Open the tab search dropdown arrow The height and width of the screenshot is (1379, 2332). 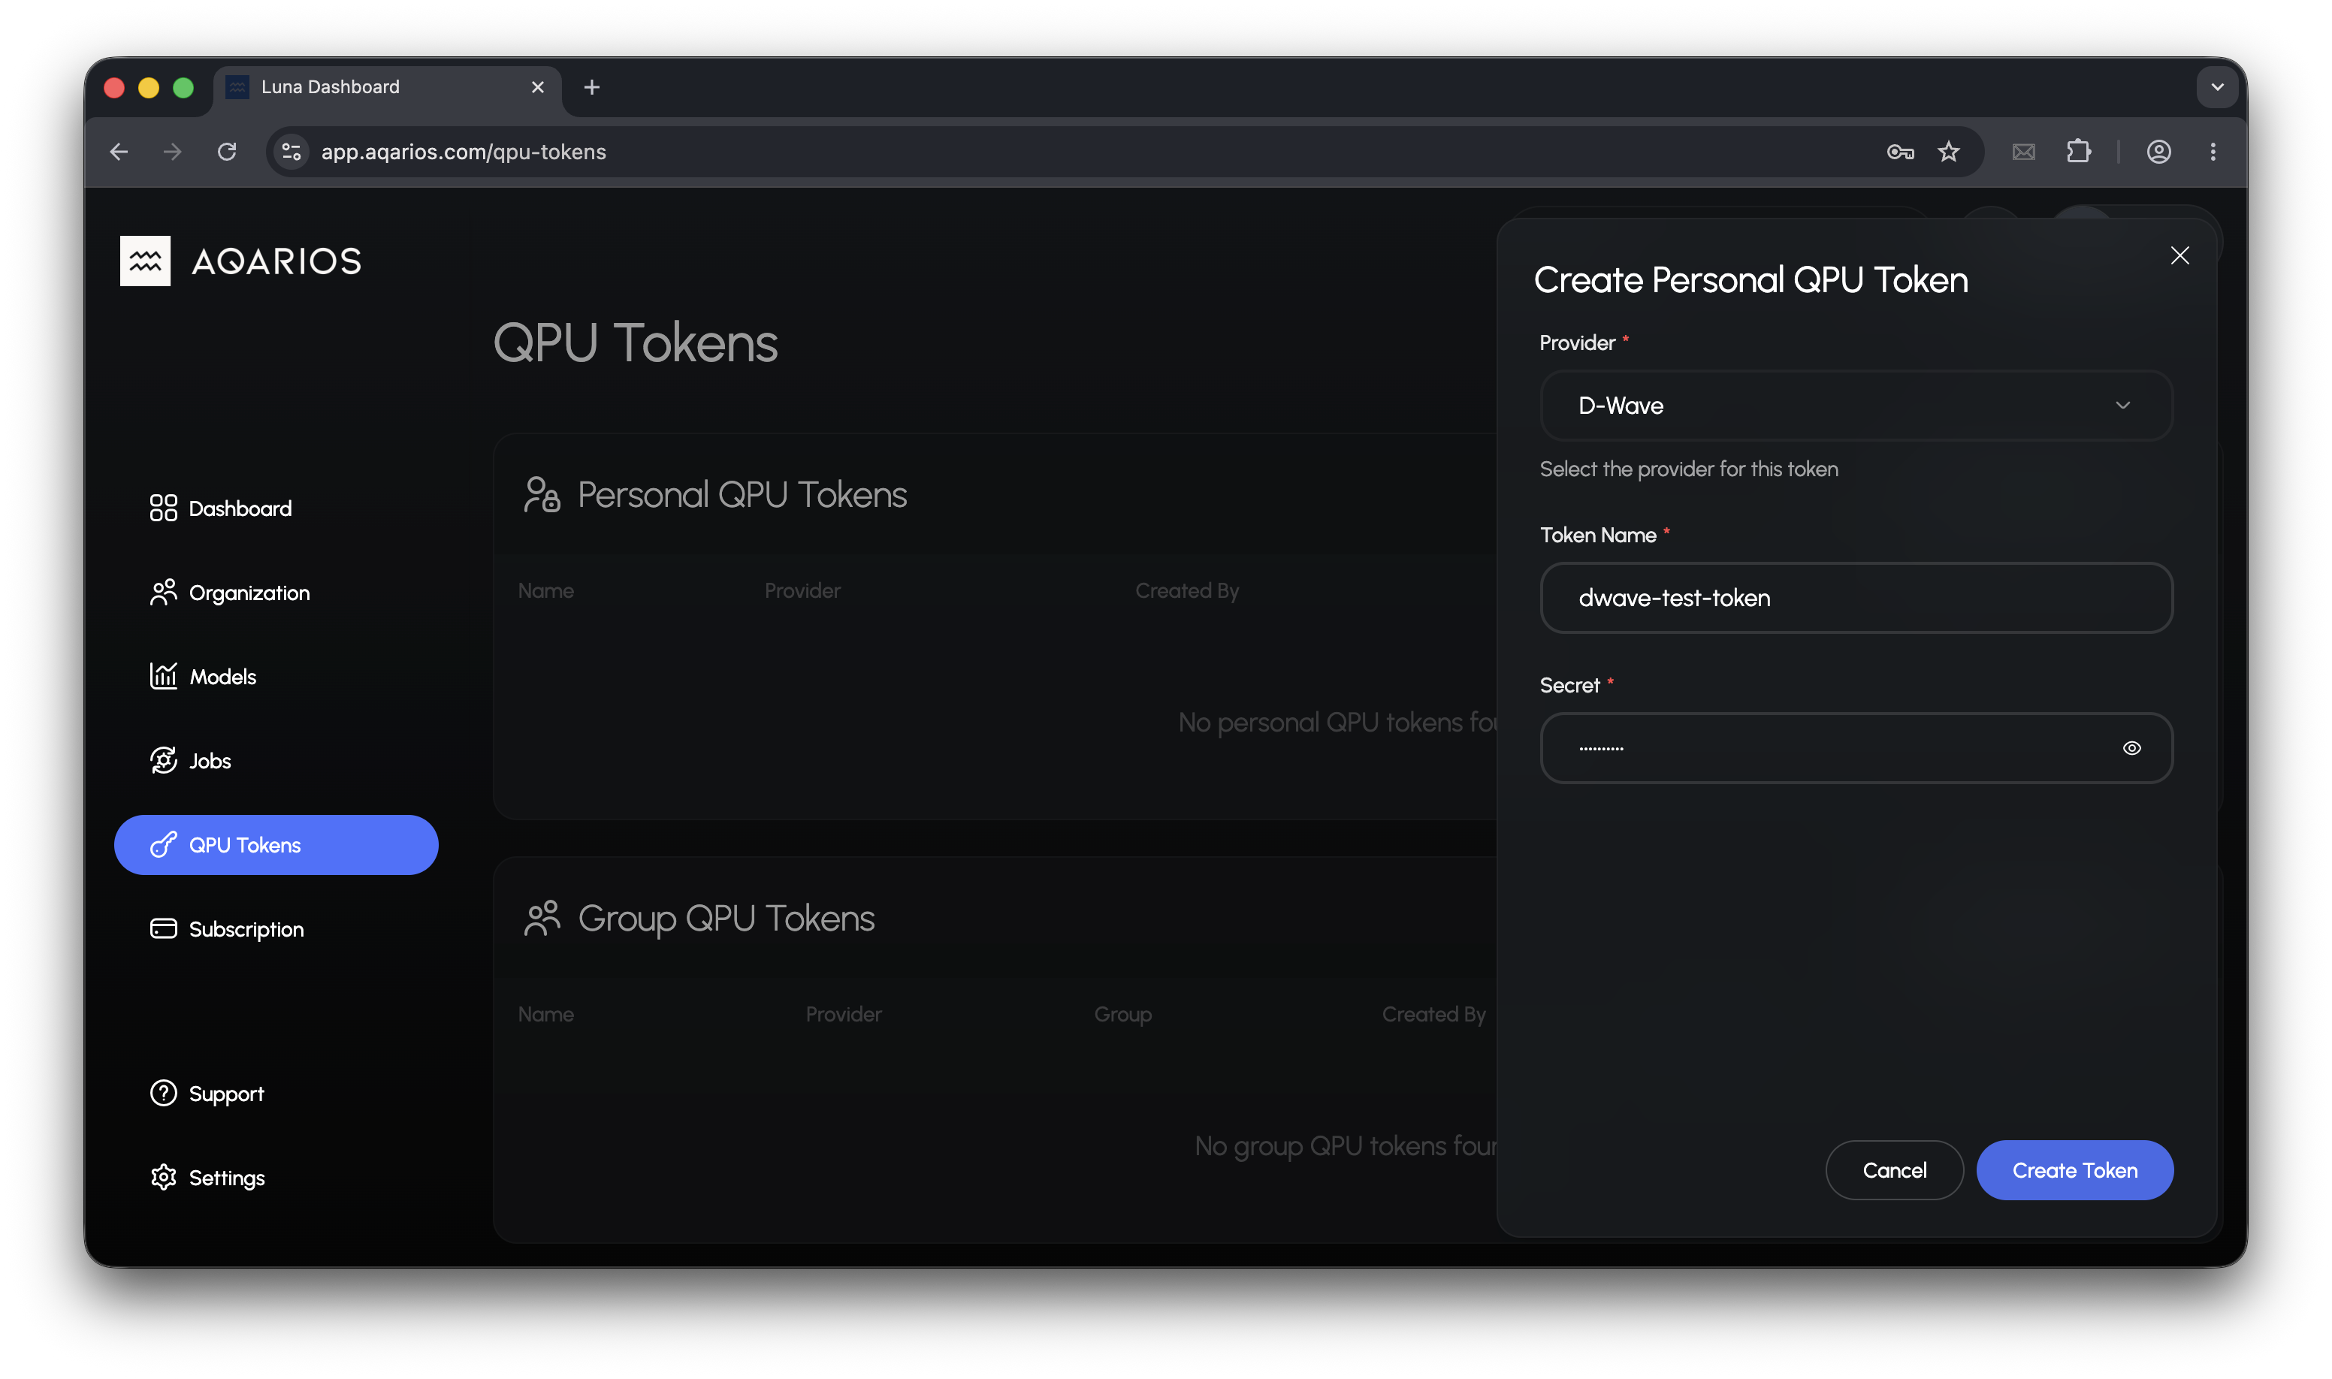click(x=2217, y=87)
